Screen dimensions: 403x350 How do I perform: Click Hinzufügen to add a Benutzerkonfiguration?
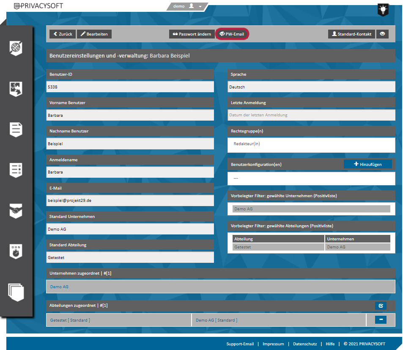point(367,164)
